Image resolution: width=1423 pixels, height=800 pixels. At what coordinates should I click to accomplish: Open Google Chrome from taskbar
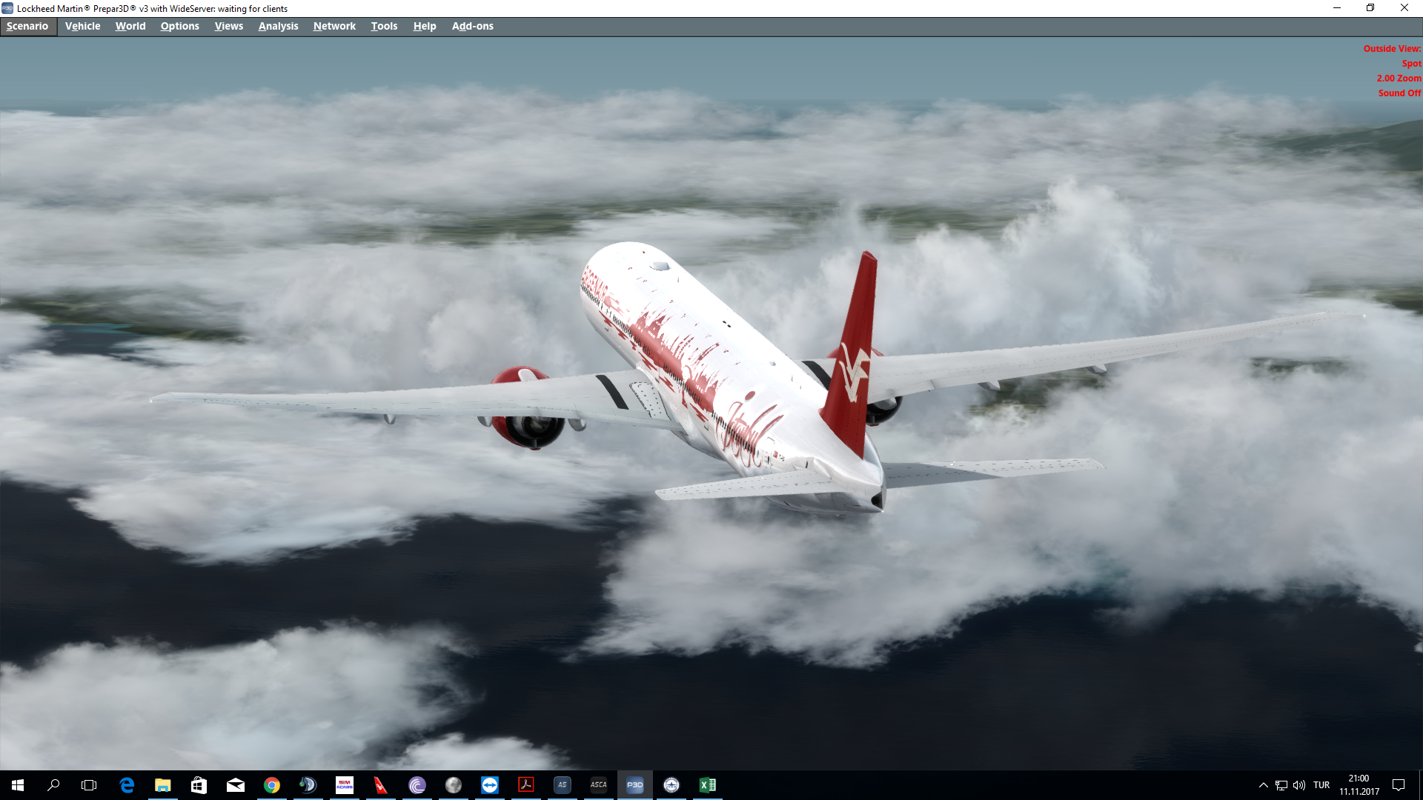[272, 785]
